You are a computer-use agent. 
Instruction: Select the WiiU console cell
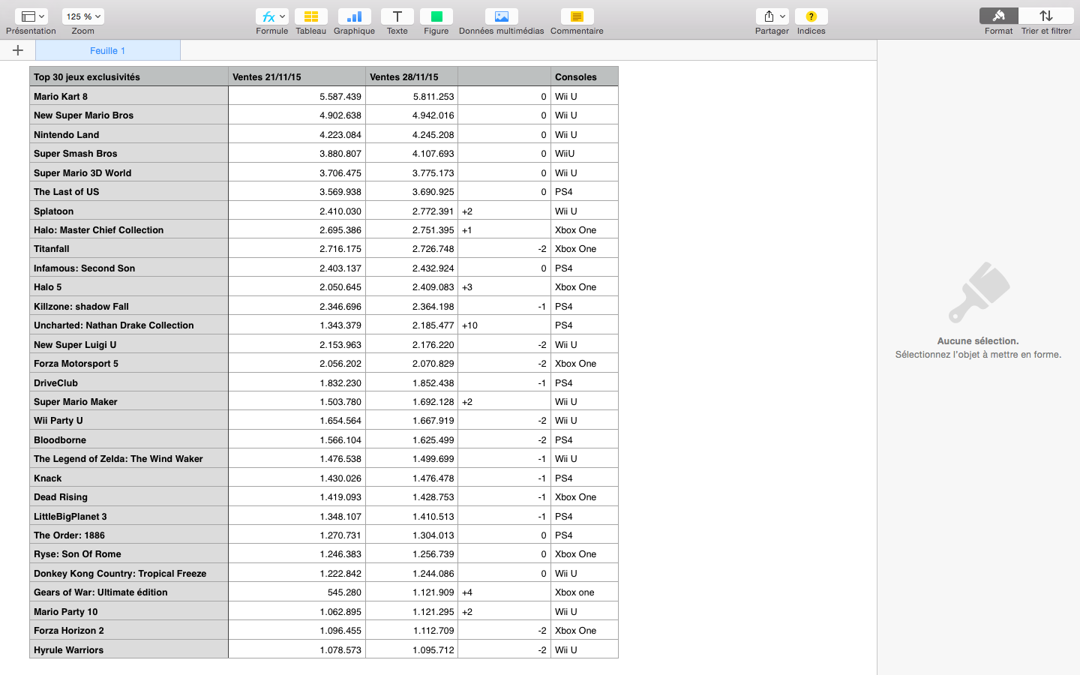click(584, 154)
